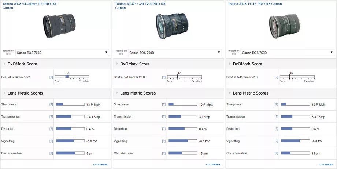
Task: Click Distortion help [?] for the 11-20 lens
Action: tap(164, 129)
